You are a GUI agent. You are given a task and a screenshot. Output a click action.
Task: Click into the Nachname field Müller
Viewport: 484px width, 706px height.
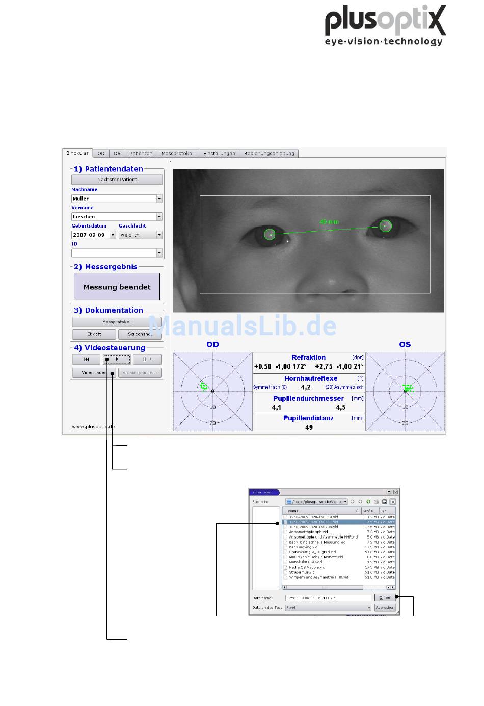click(x=114, y=199)
